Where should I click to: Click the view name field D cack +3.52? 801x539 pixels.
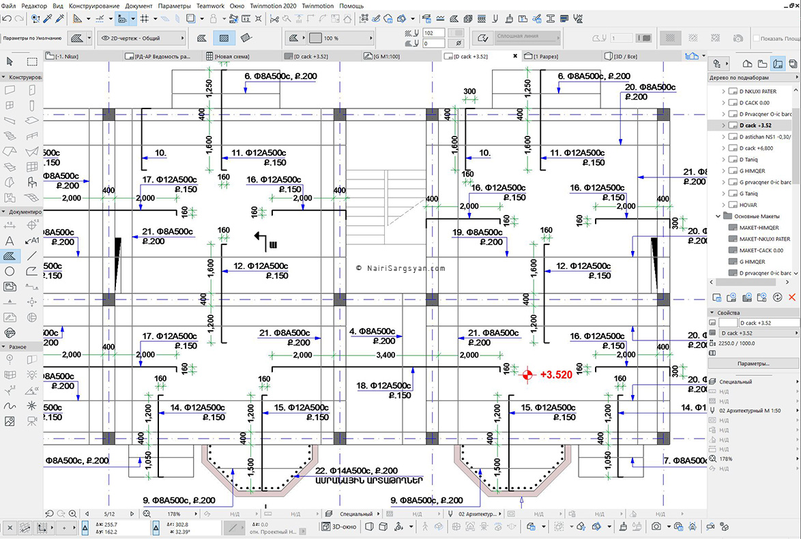click(769, 323)
